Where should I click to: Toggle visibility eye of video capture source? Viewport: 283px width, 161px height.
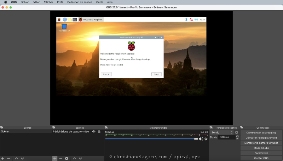click(94, 131)
